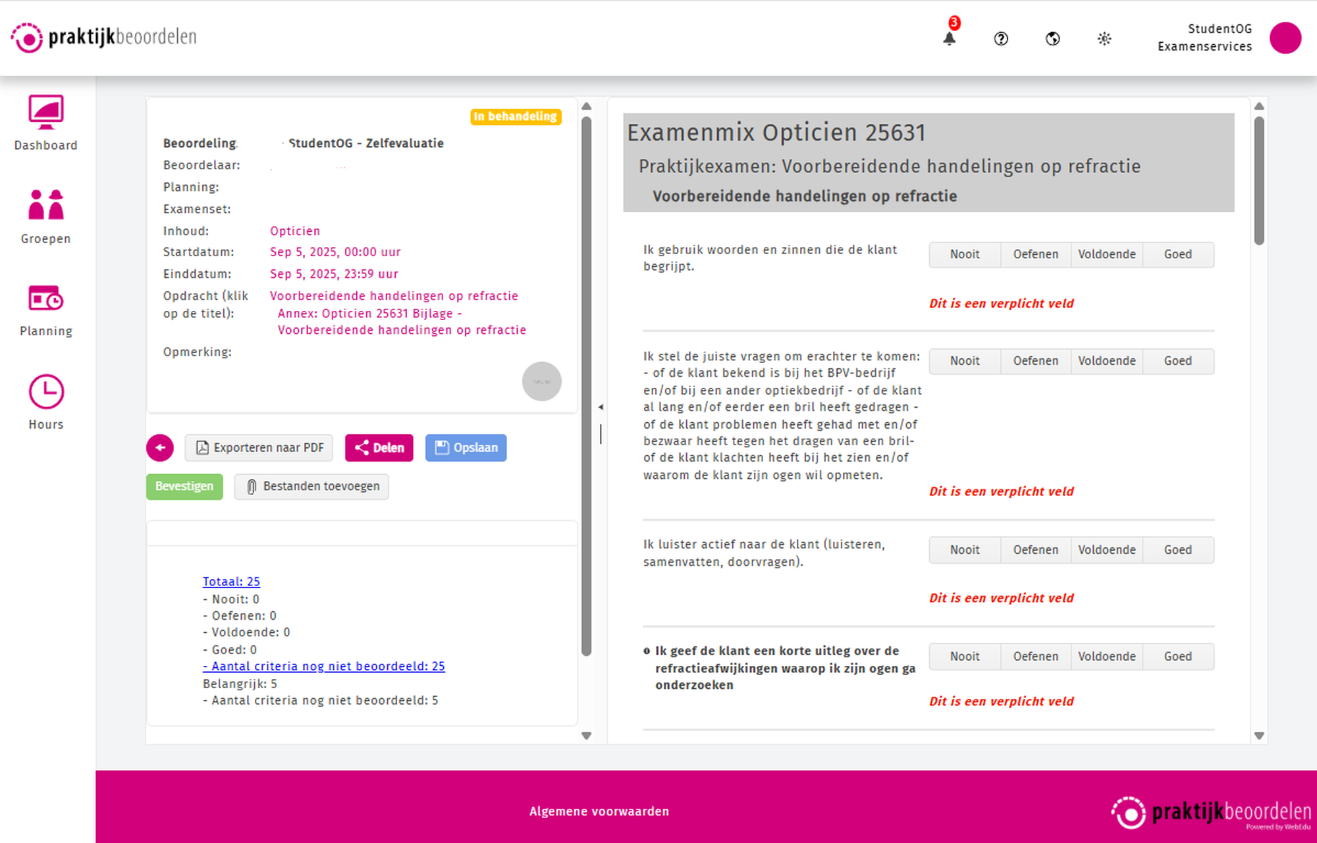The image size is (1317, 843).
Task: Open the notifications bell icon
Action: [949, 38]
